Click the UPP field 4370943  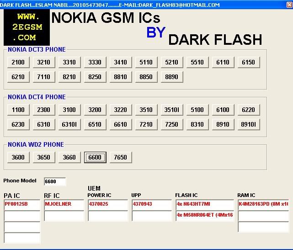(x=152, y=205)
